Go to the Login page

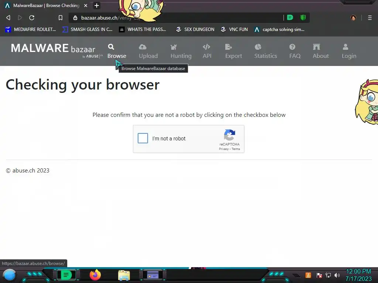click(x=349, y=51)
